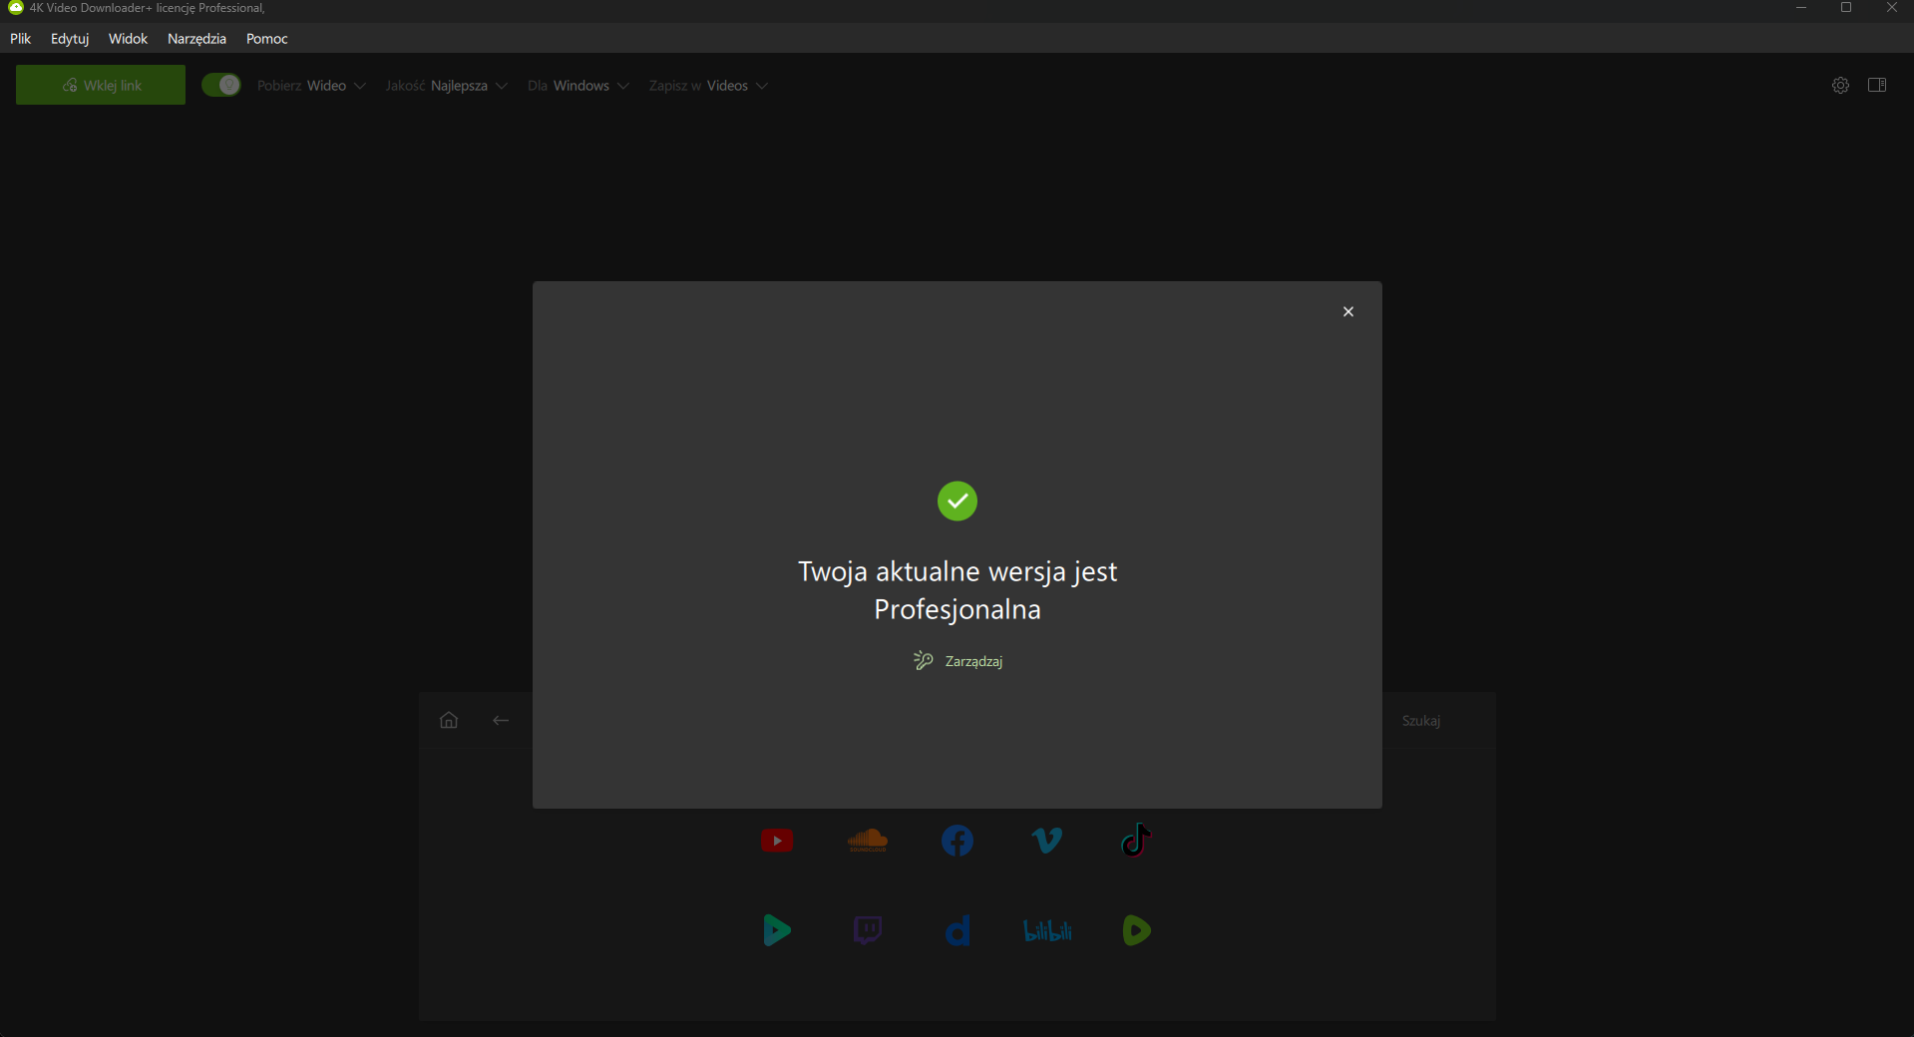
Task: Open the settings gear icon
Action: 1840,85
